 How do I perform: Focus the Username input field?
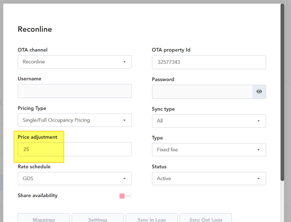tap(75, 91)
